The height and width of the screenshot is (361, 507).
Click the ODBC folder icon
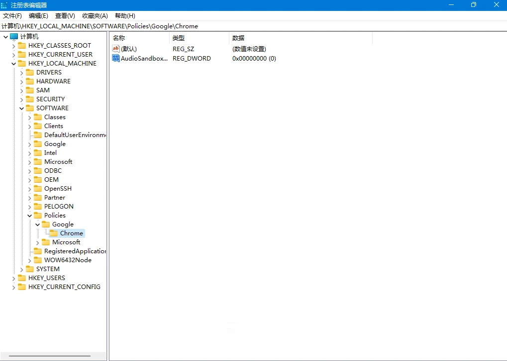[x=38, y=170]
